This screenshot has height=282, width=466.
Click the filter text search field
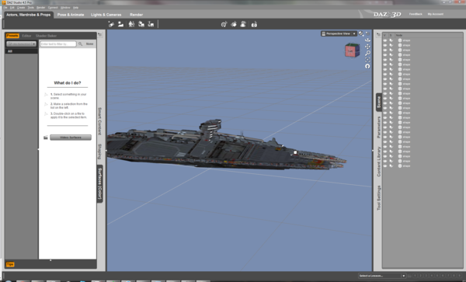(x=58, y=44)
